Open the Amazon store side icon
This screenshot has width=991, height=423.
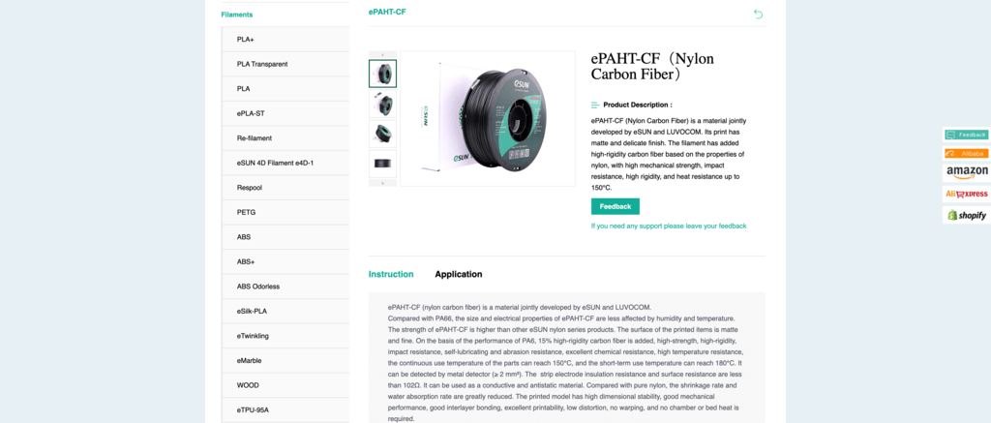tap(967, 172)
